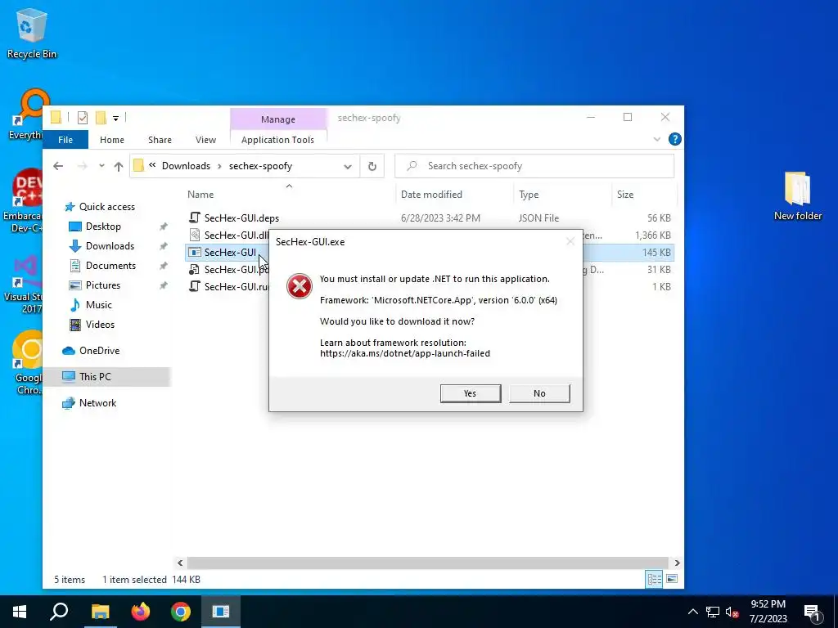Select the SecHex-GUI.pdb file row
This screenshot has height=628, width=838.
click(228, 269)
